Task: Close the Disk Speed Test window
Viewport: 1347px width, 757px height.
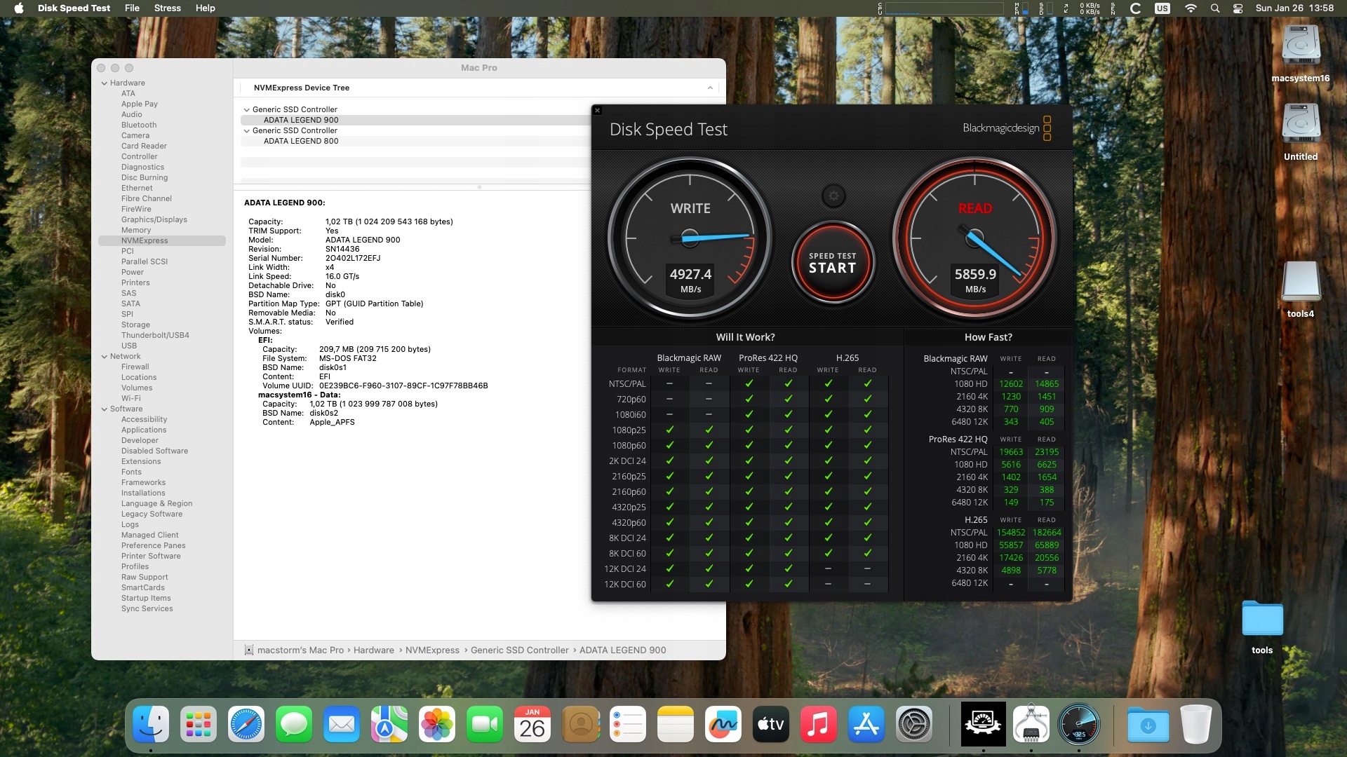Action: 597,110
